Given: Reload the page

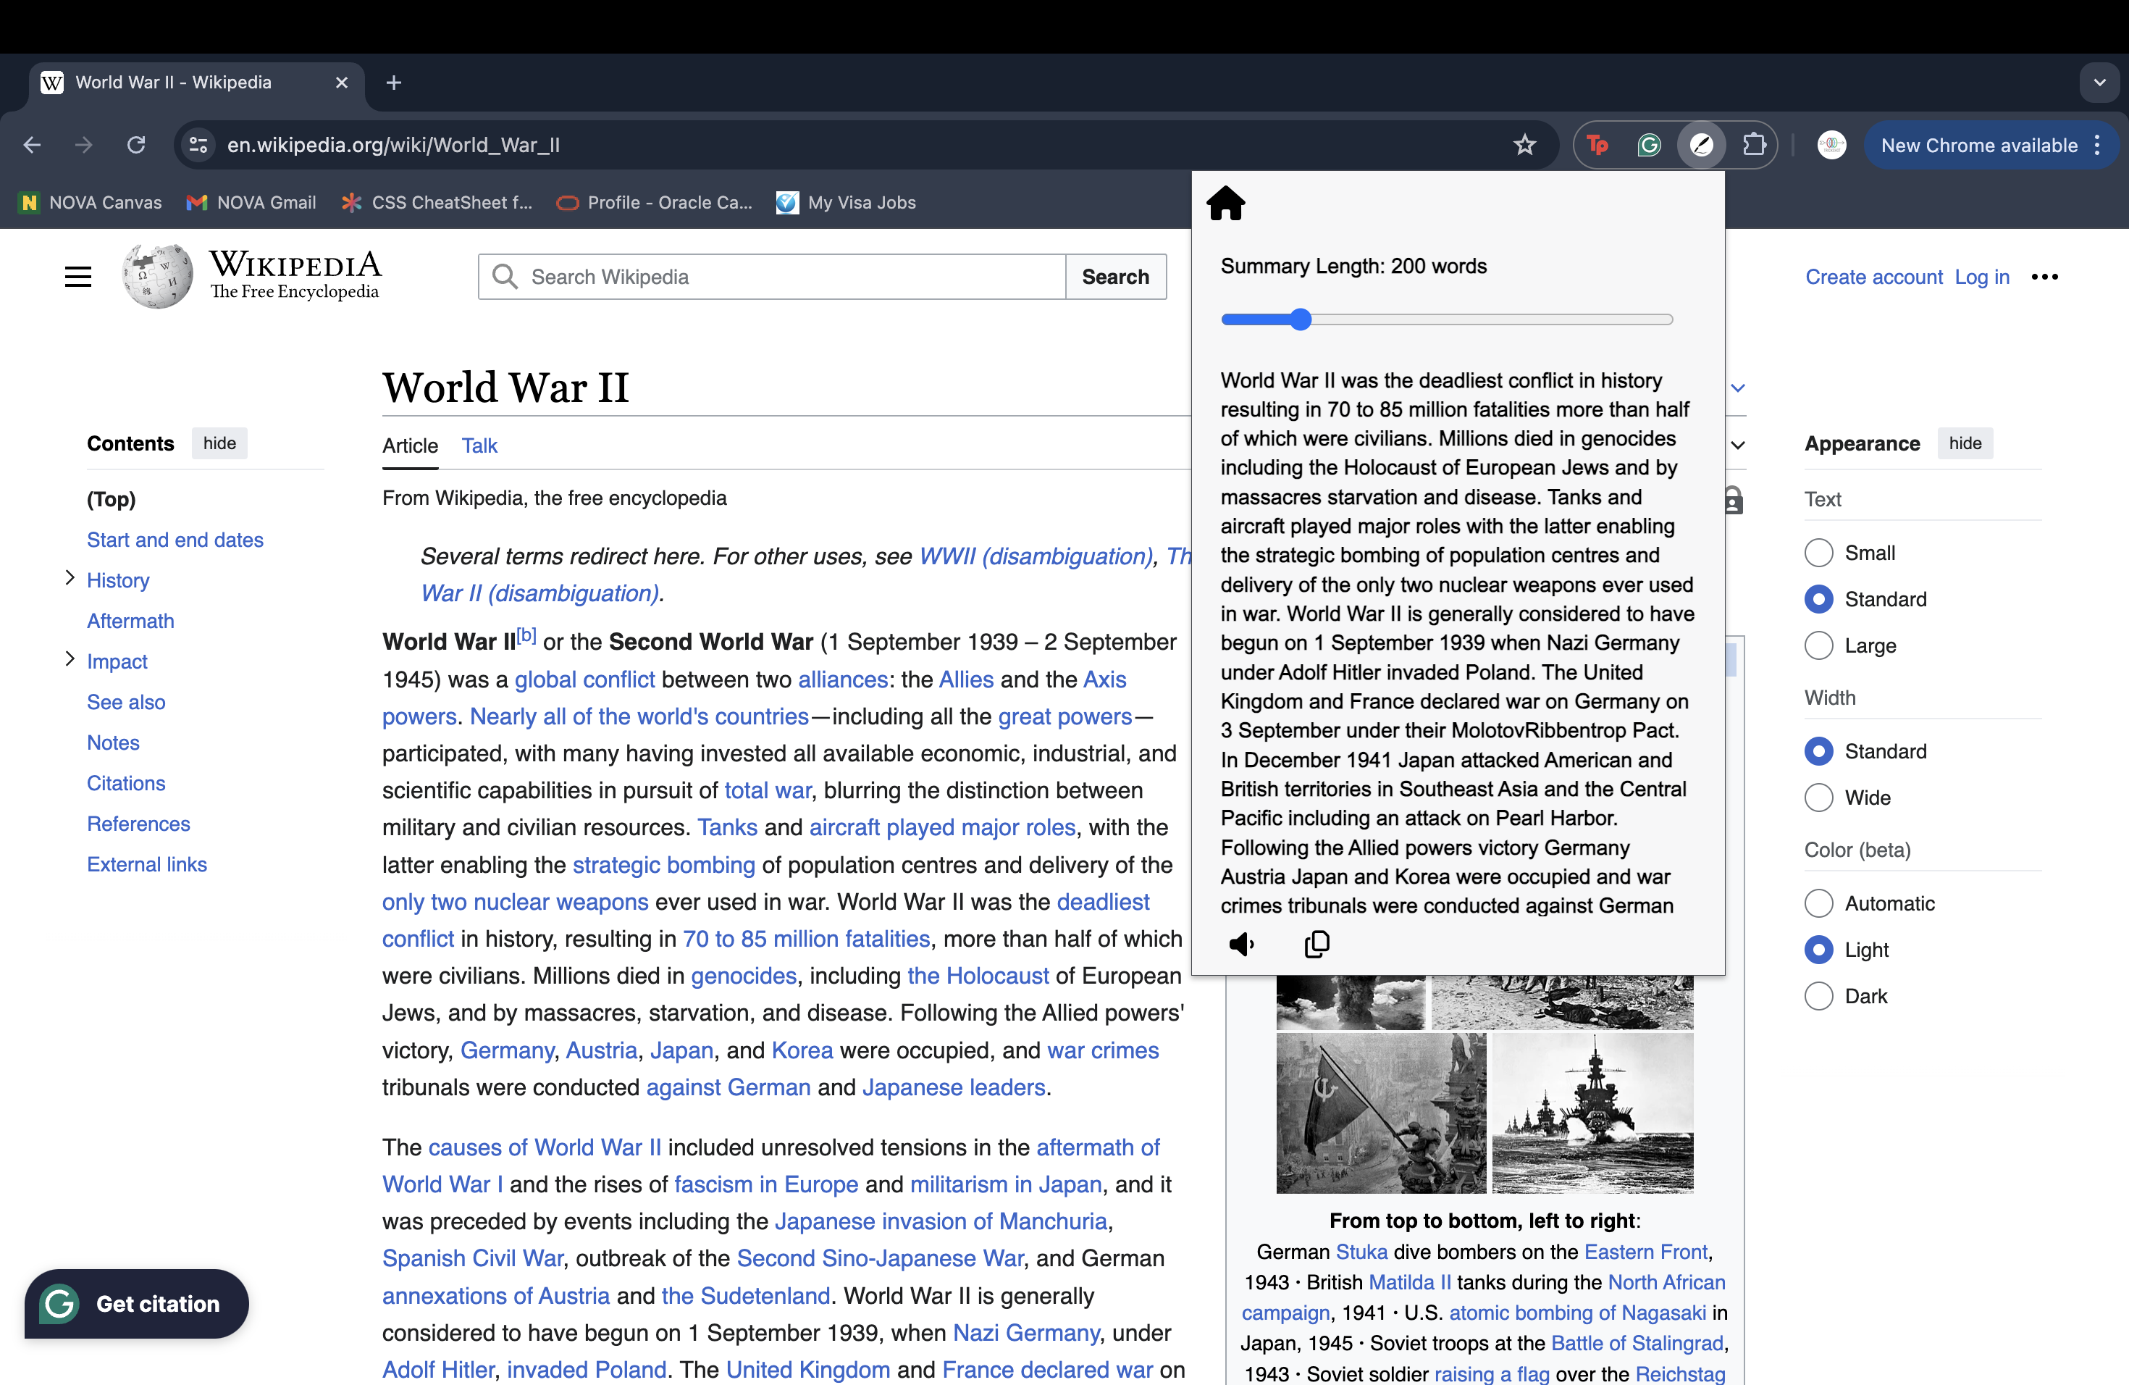Looking at the screenshot, I should pos(136,145).
